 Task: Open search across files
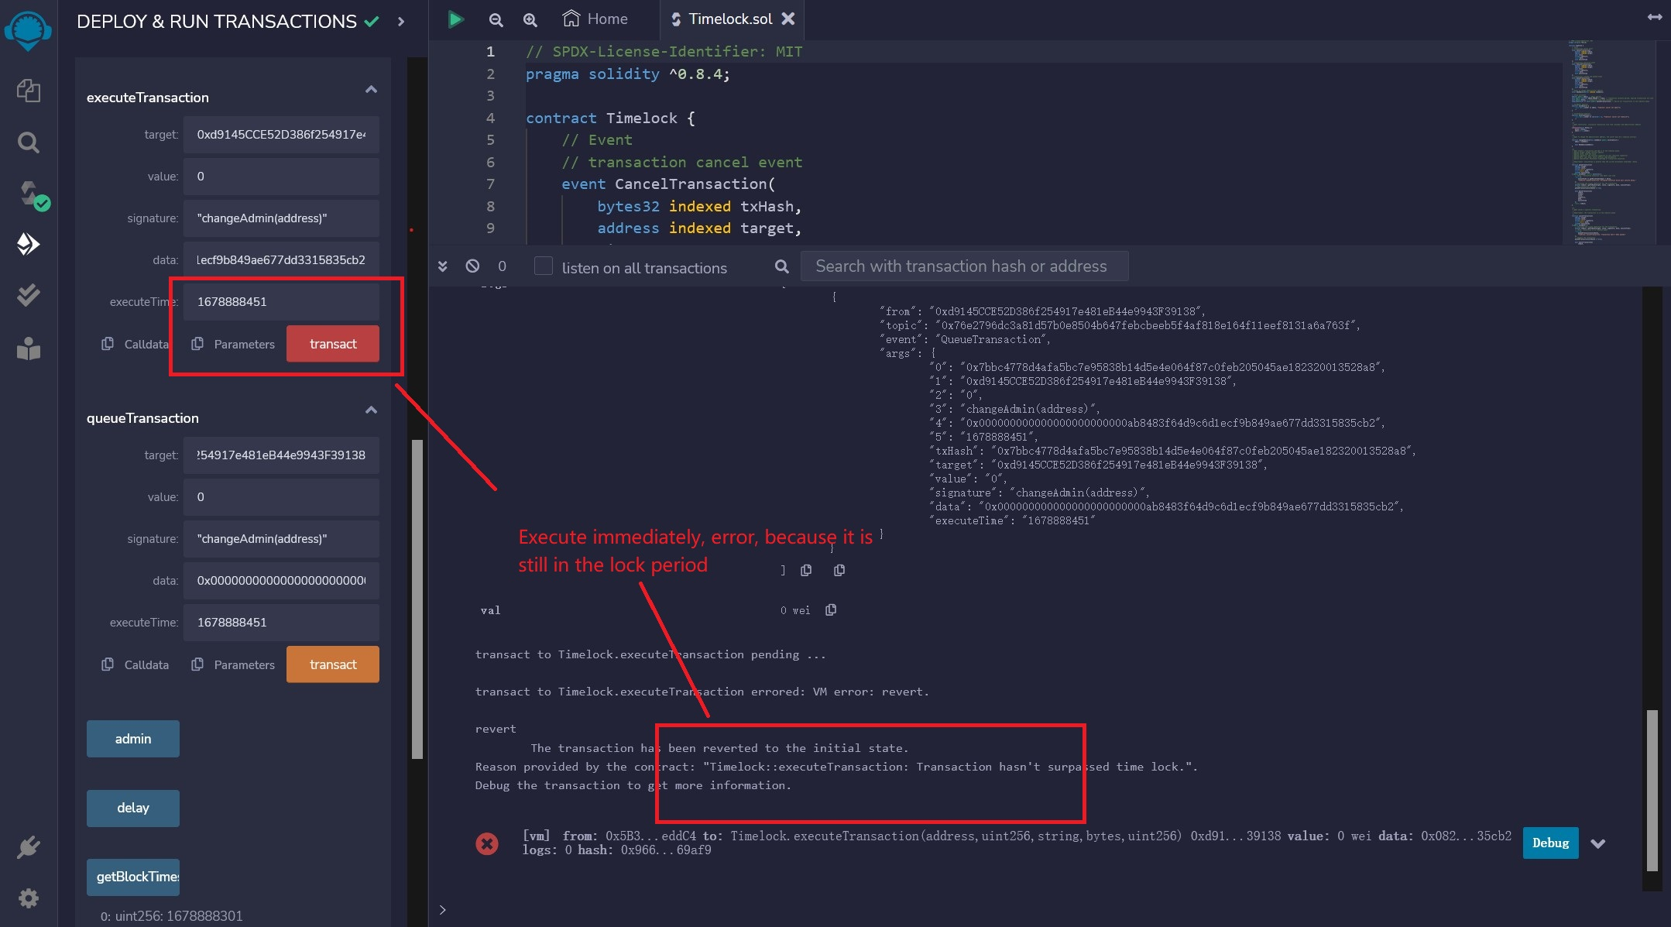click(x=29, y=142)
